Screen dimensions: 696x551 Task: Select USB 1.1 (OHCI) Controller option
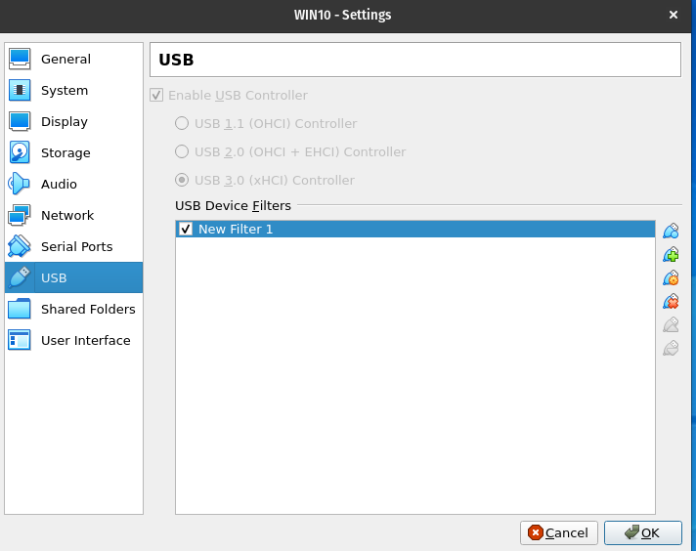coord(182,124)
